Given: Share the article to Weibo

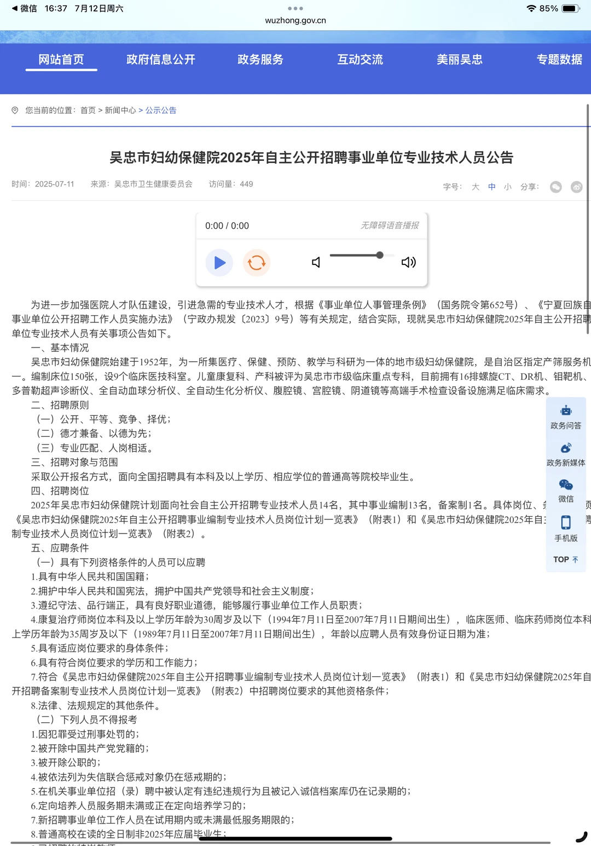Looking at the screenshot, I should [576, 187].
